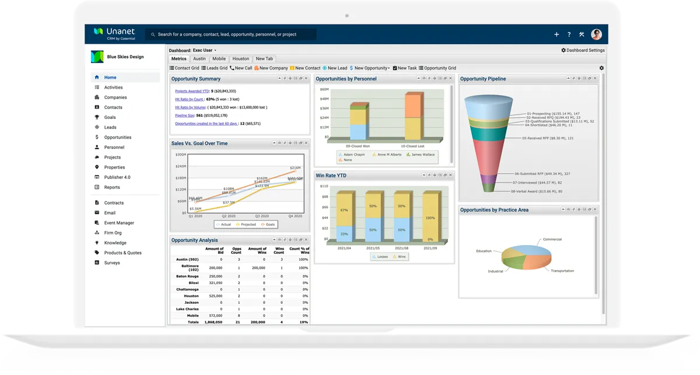
Task: Collapse the Sales Vs. Goal Over Time panel
Action: (x=274, y=143)
